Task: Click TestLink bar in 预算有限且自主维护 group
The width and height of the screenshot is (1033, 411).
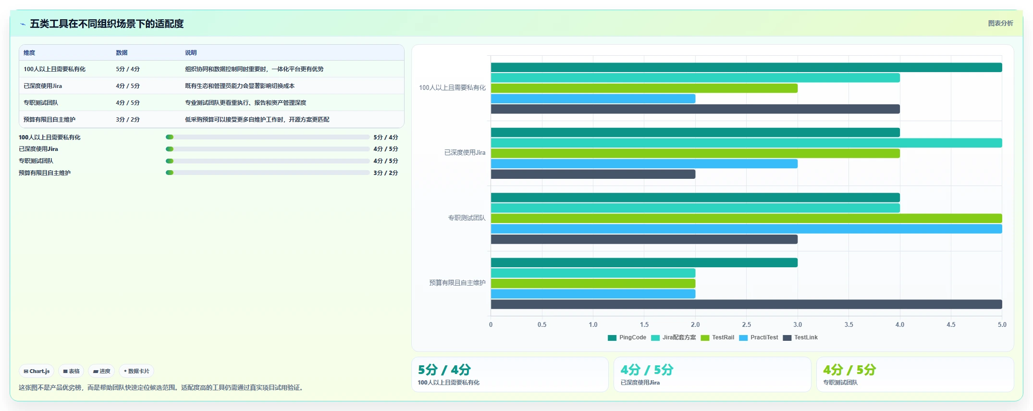Action: point(746,304)
